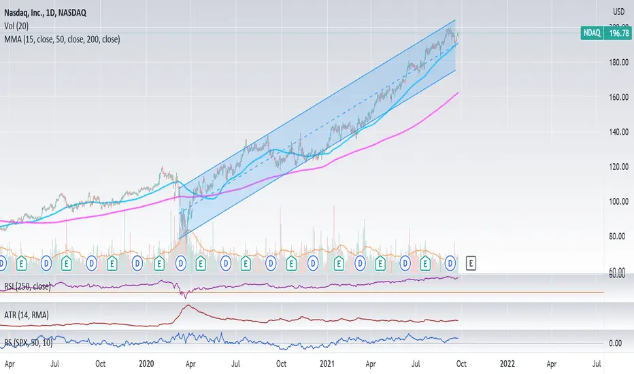Select the Nasdaq, Inc. 1D chart title
Screen dimensions: 634x374
click(x=46, y=12)
